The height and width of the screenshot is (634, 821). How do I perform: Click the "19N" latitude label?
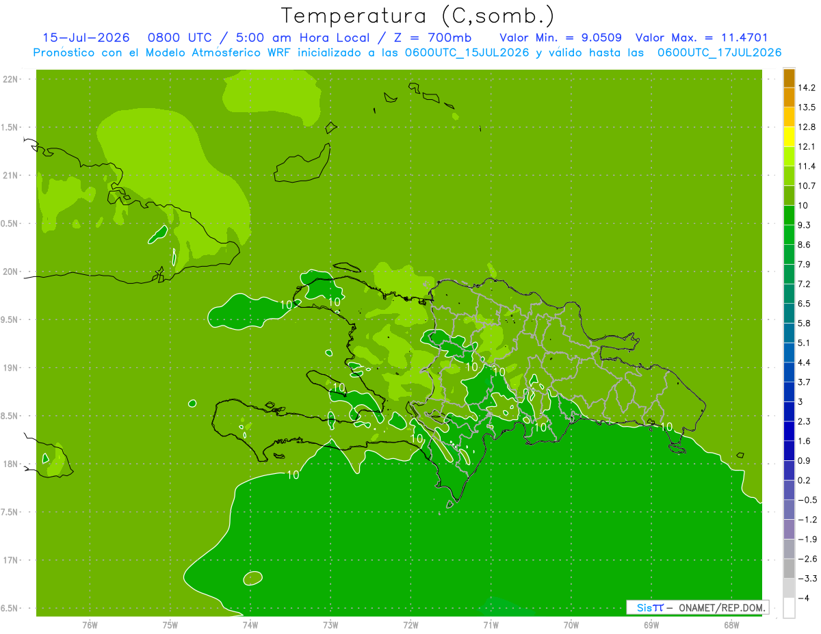coord(10,368)
